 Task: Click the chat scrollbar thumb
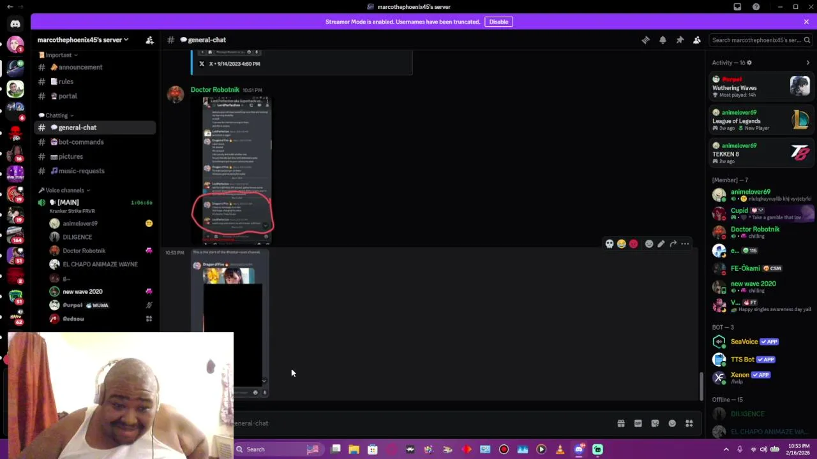pyautogui.click(x=701, y=385)
